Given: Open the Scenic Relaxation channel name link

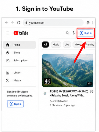Looking at the screenshot, I should point(59,101).
